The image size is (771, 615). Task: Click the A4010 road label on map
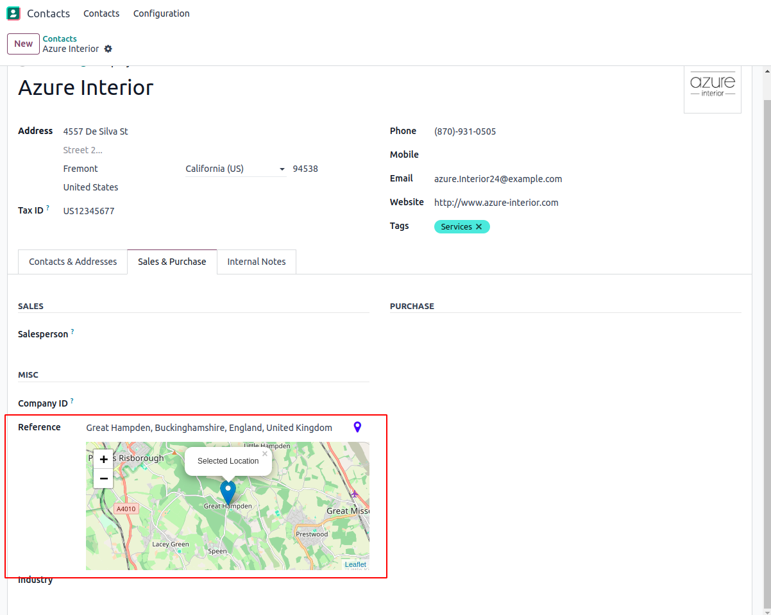click(126, 509)
